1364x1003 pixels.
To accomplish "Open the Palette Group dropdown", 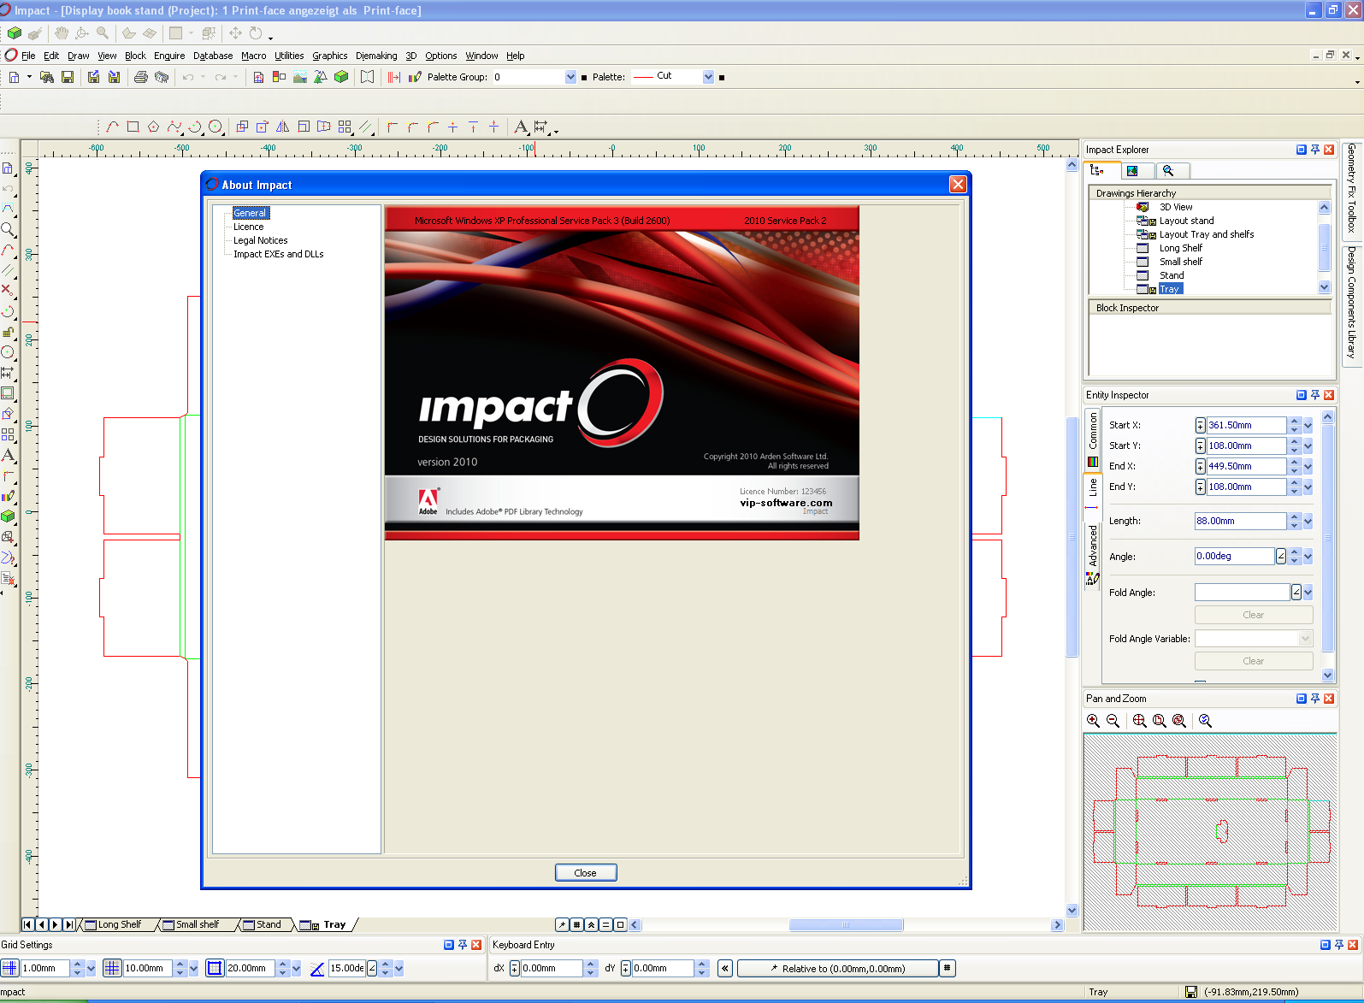I will pyautogui.click(x=570, y=77).
